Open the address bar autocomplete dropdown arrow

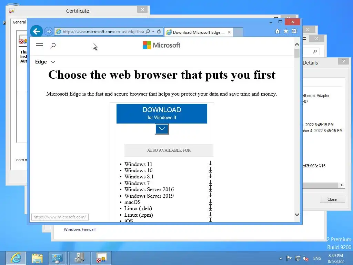(153, 31)
